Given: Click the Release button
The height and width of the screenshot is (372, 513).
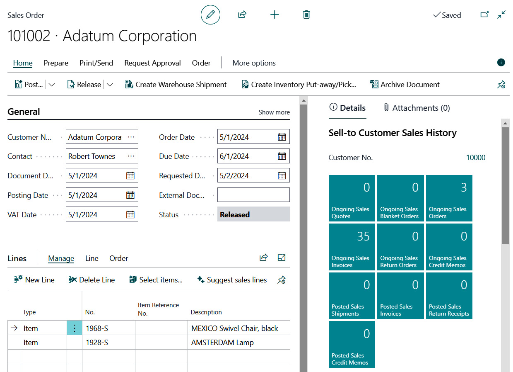Looking at the screenshot, I should tap(84, 85).
